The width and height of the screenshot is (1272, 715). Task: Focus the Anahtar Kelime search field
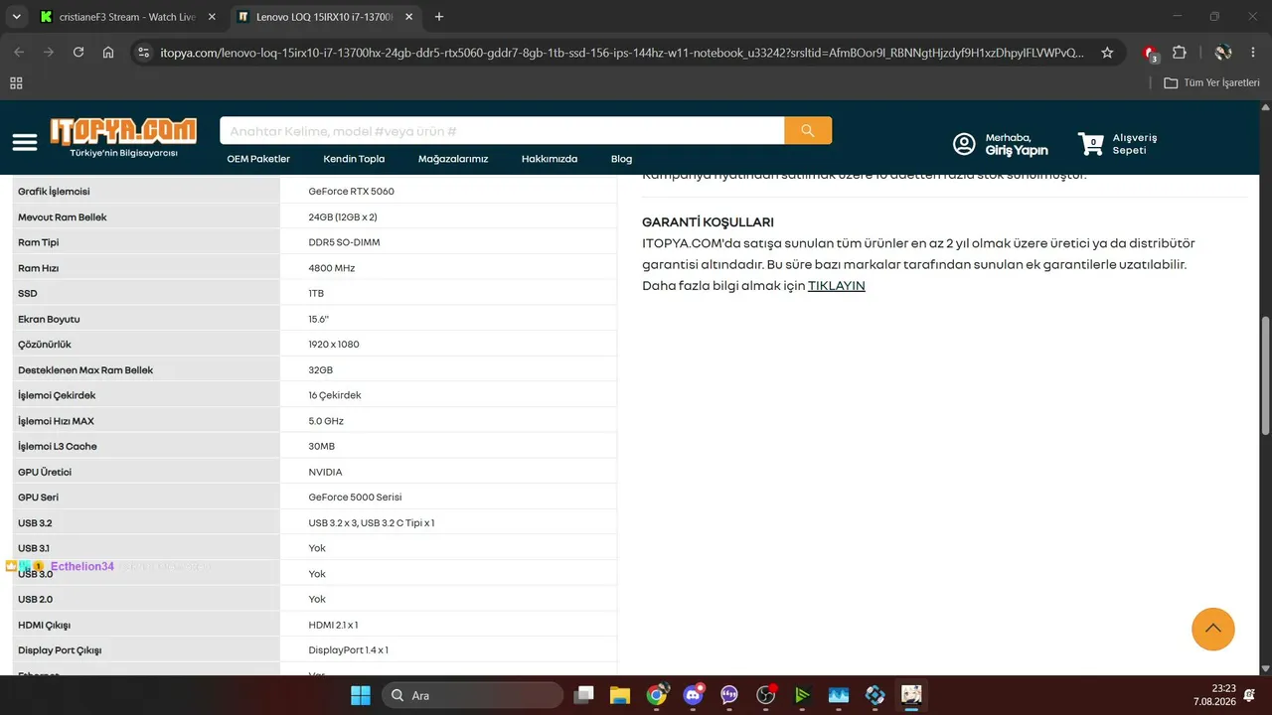[501, 130]
